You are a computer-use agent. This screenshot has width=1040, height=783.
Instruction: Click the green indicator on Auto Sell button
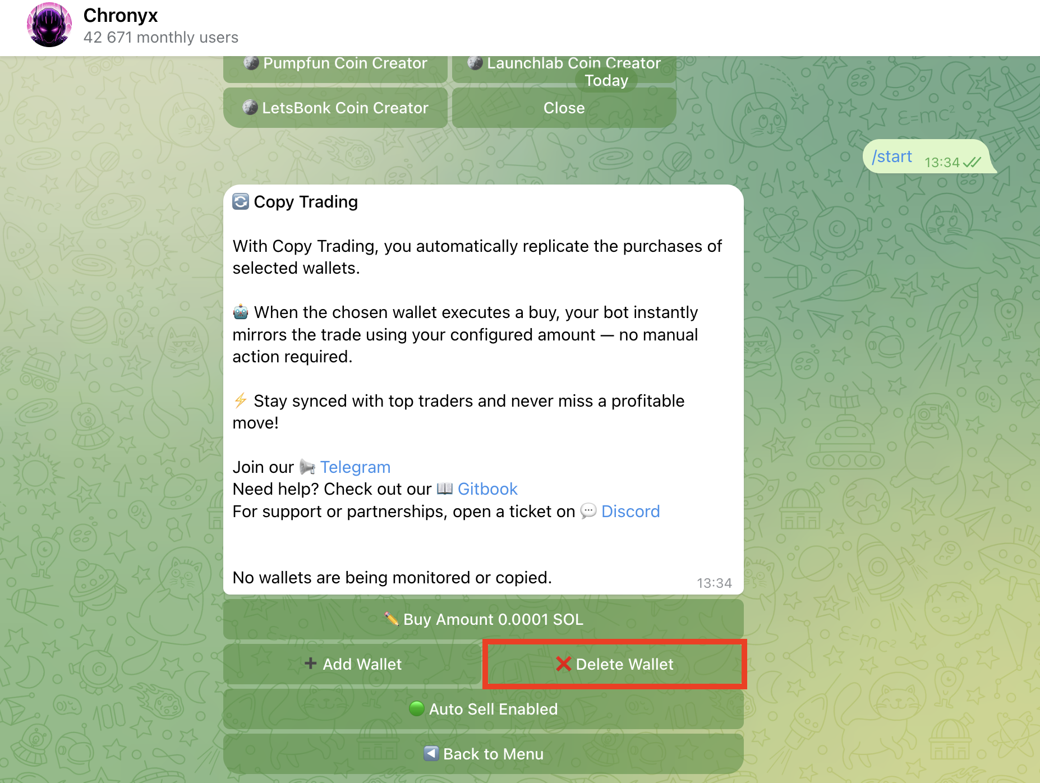(416, 709)
